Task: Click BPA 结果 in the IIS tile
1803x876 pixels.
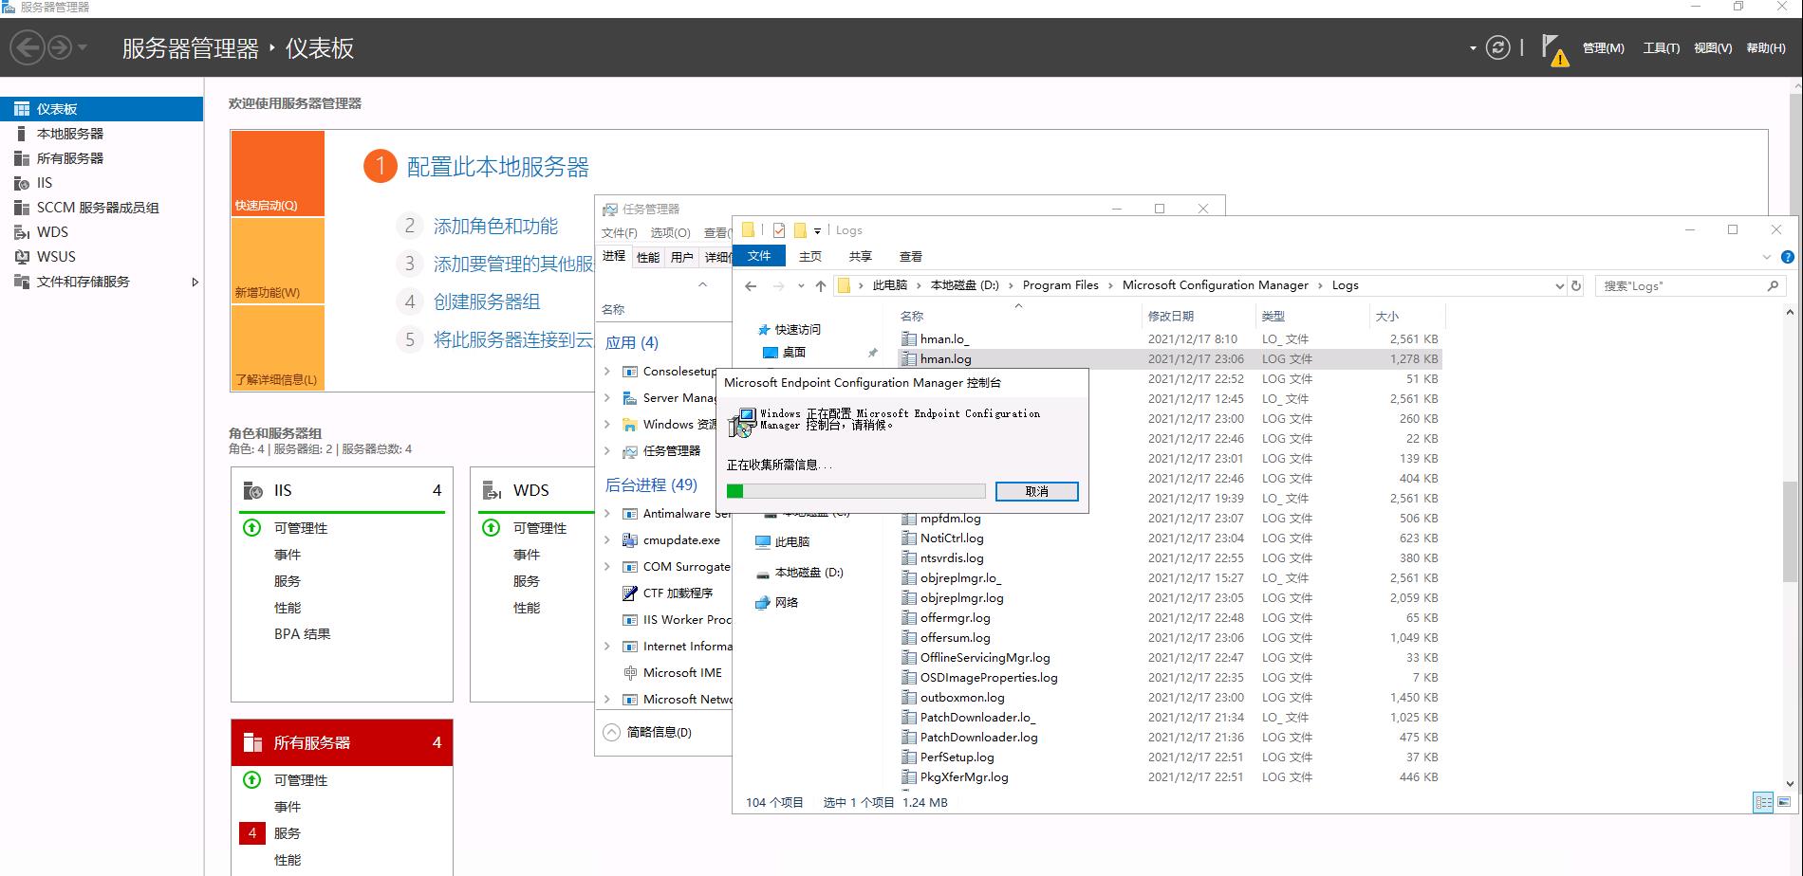Action: click(302, 634)
